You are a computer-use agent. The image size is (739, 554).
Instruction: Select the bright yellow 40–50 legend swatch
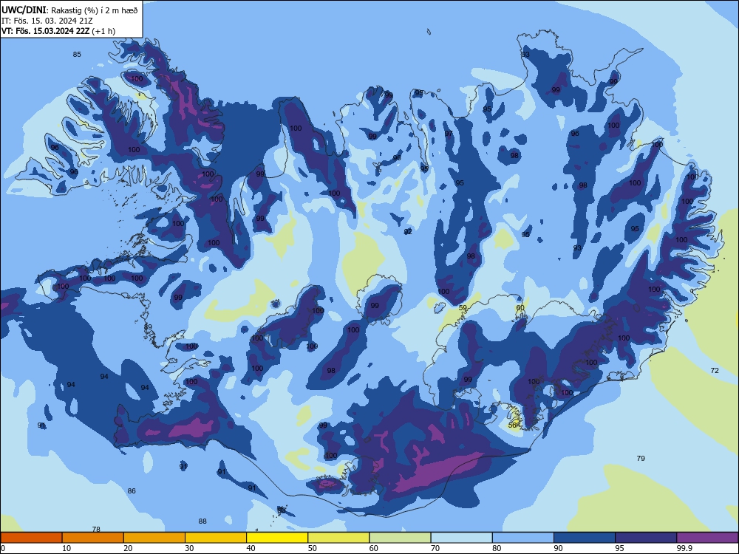277,538
